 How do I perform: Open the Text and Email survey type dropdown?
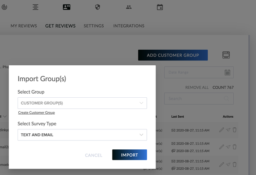(x=82, y=135)
